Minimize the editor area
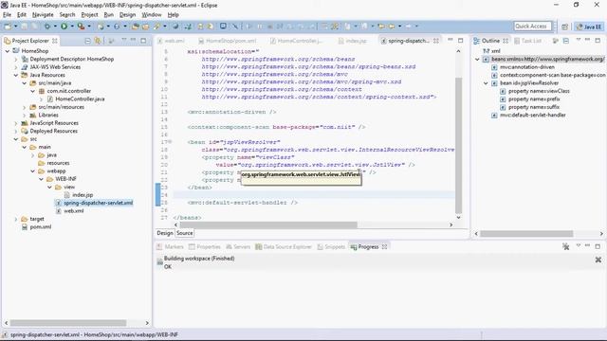This screenshot has width=607, height=341. (x=451, y=40)
